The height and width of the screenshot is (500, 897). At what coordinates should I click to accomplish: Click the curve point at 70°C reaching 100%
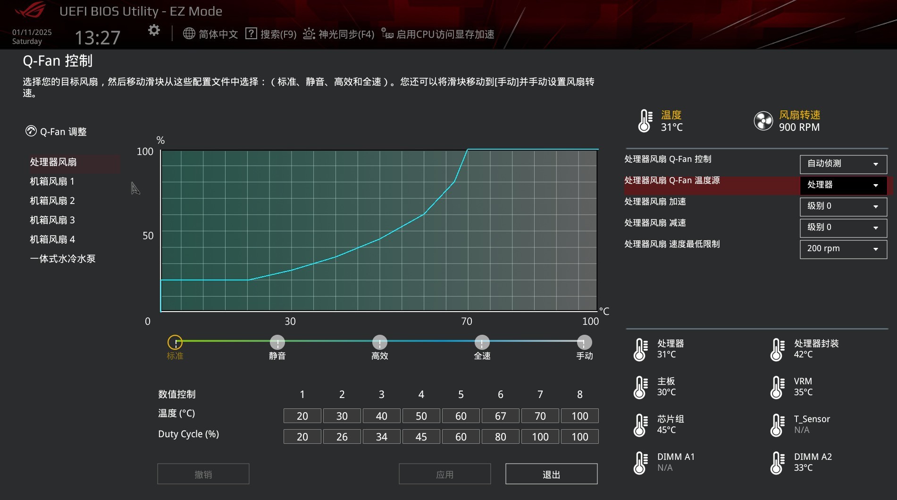[x=467, y=150]
